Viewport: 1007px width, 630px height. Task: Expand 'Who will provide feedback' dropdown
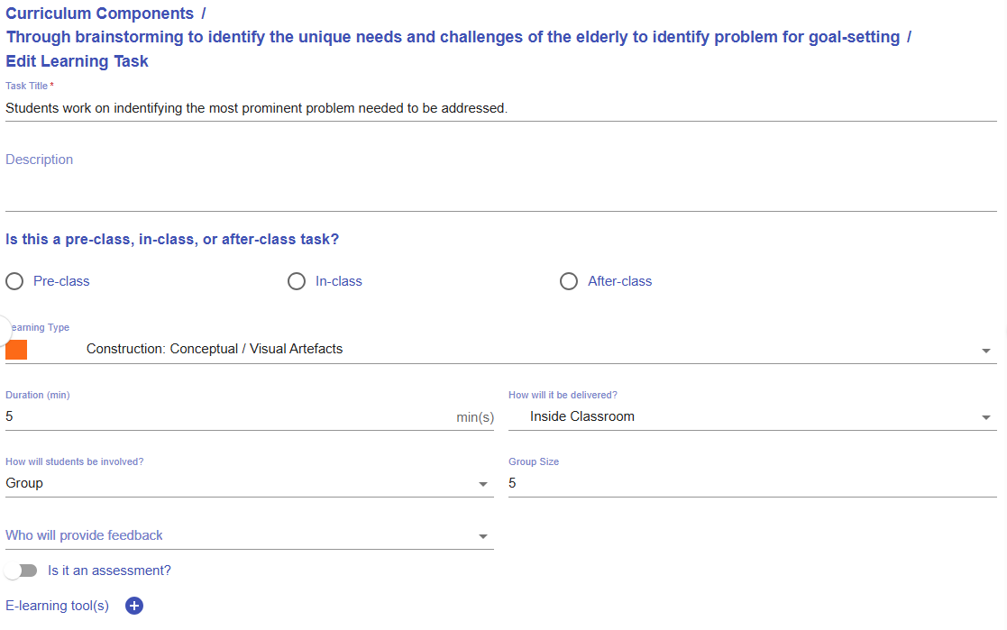click(x=483, y=536)
